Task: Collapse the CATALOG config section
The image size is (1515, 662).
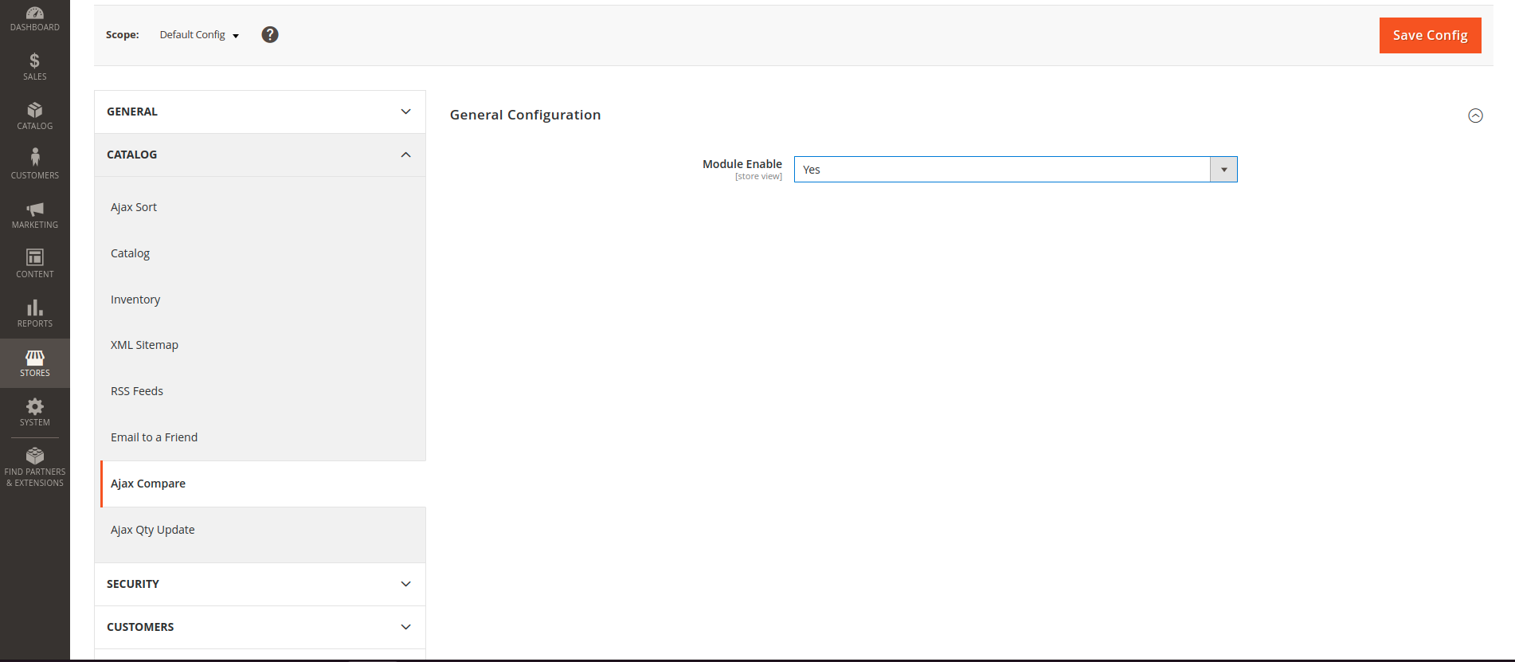Action: click(260, 155)
